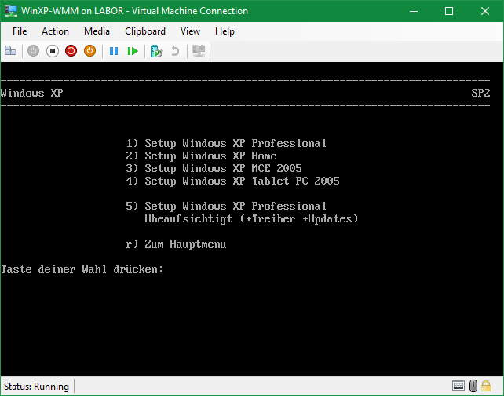Image resolution: width=504 pixels, height=396 pixels.
Task: Send Ctrl+Alt+Delete to the virtual machine
Action: [11, 51]
